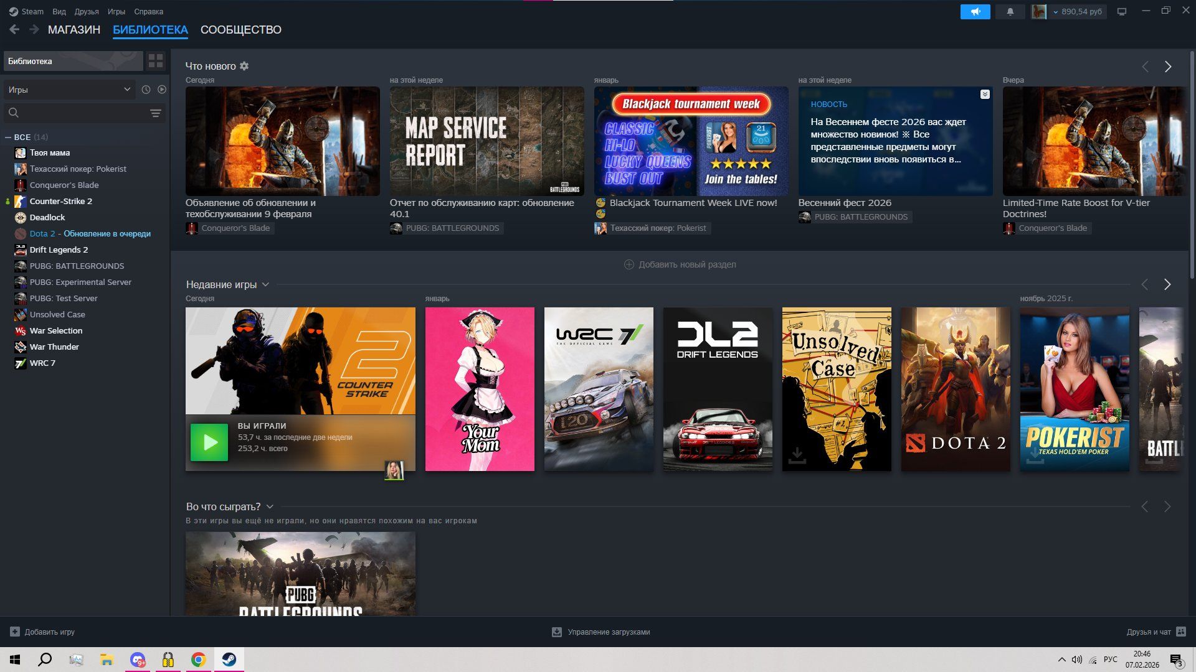Open the notifications bell icon
This screenshot has width=1196, height=672.
point(1010,12)
